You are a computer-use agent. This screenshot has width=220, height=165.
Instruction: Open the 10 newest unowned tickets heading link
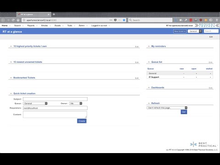[x=27, y=62]
